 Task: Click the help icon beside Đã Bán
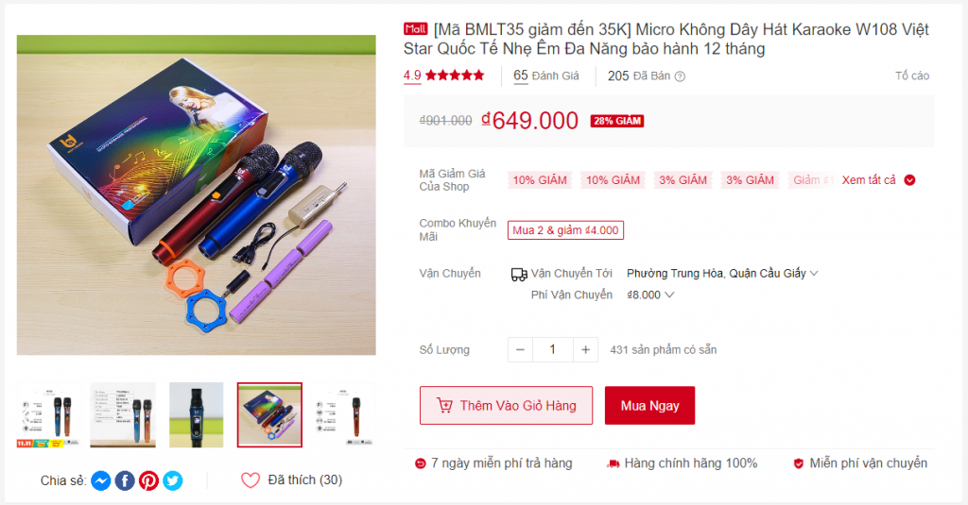click(x=680, y=76)
